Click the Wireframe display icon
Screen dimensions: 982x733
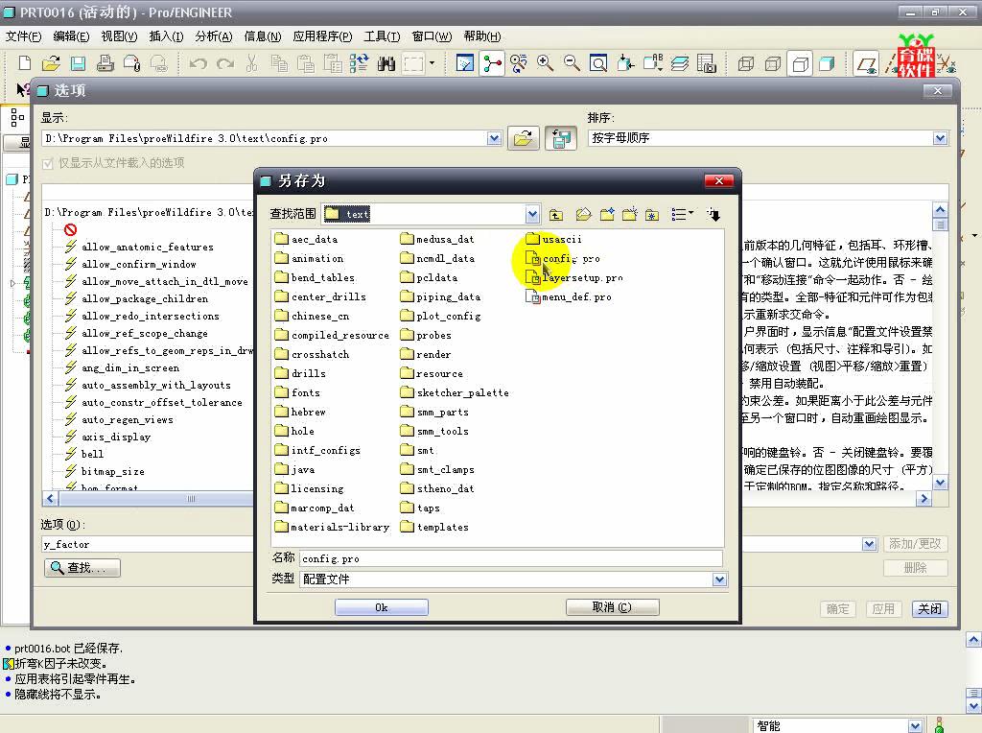point(746,63)
